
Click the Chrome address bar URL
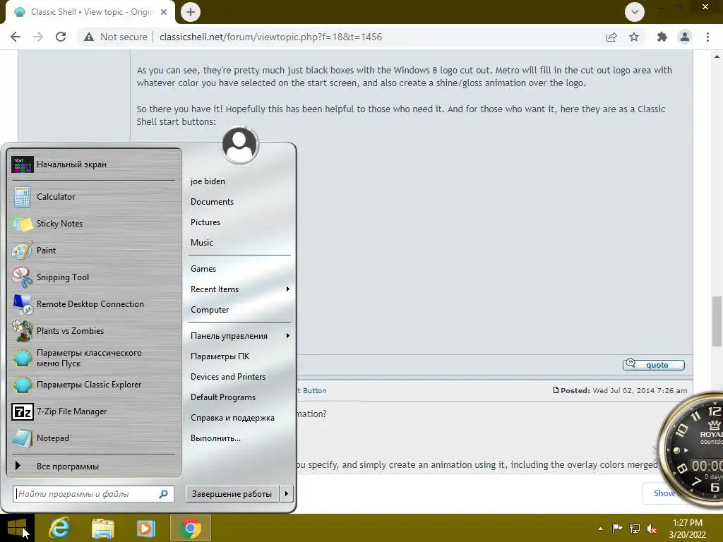tap(270, 37)
